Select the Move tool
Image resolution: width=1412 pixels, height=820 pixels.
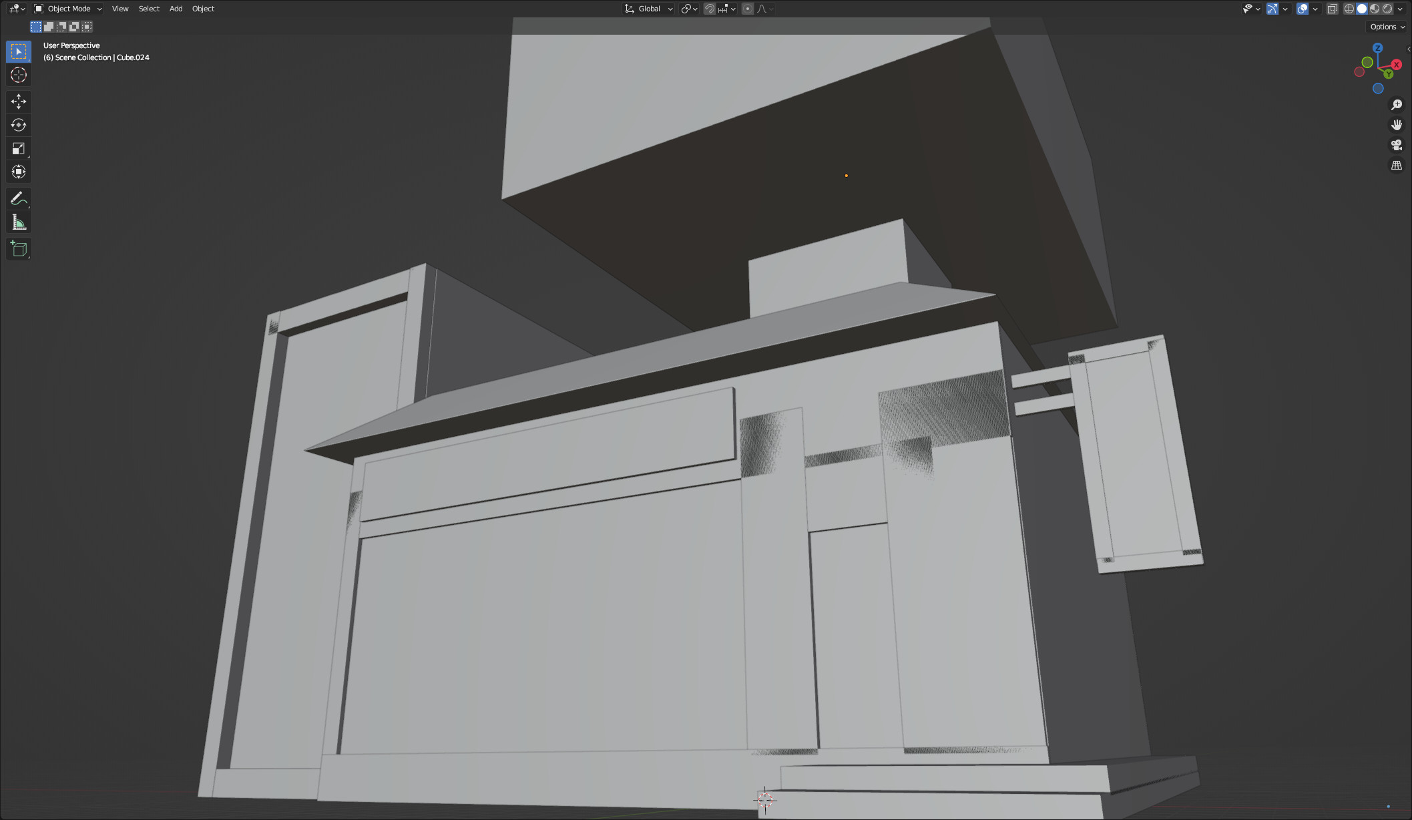(x=19, y=101)
